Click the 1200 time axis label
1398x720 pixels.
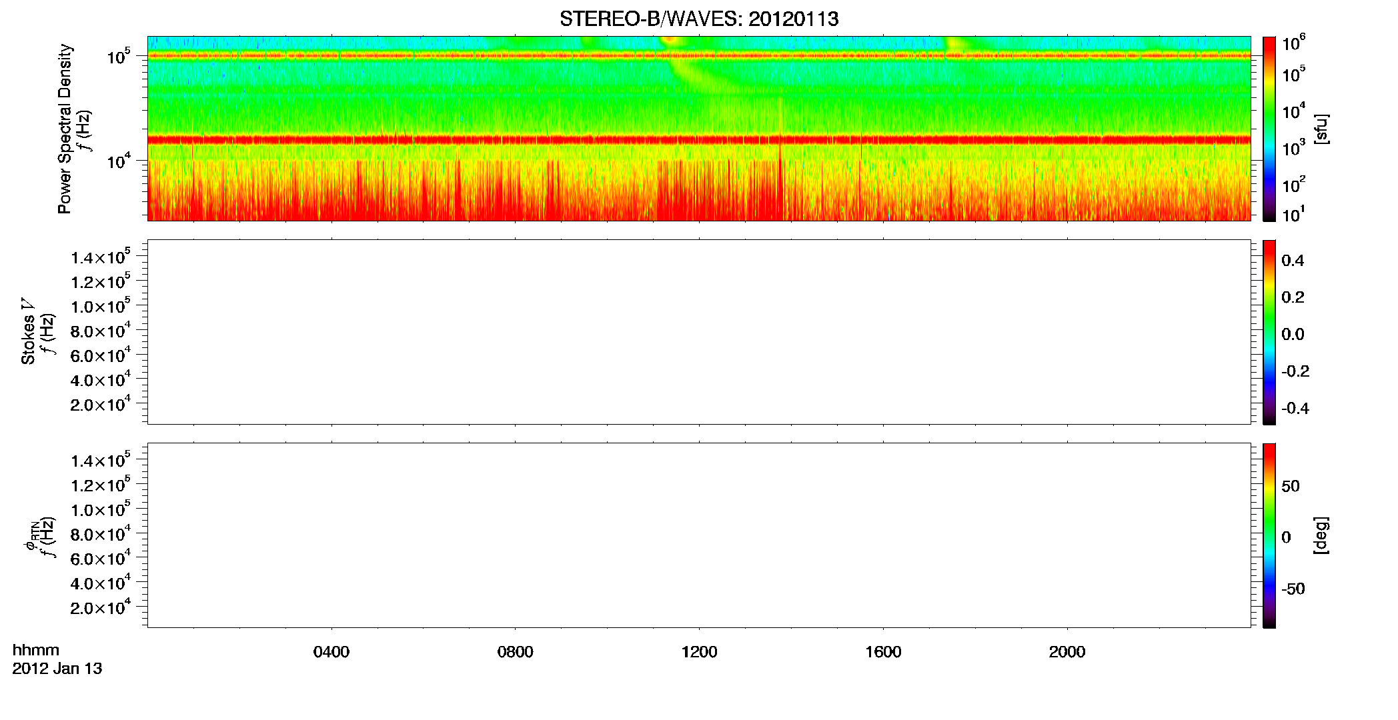699,652
